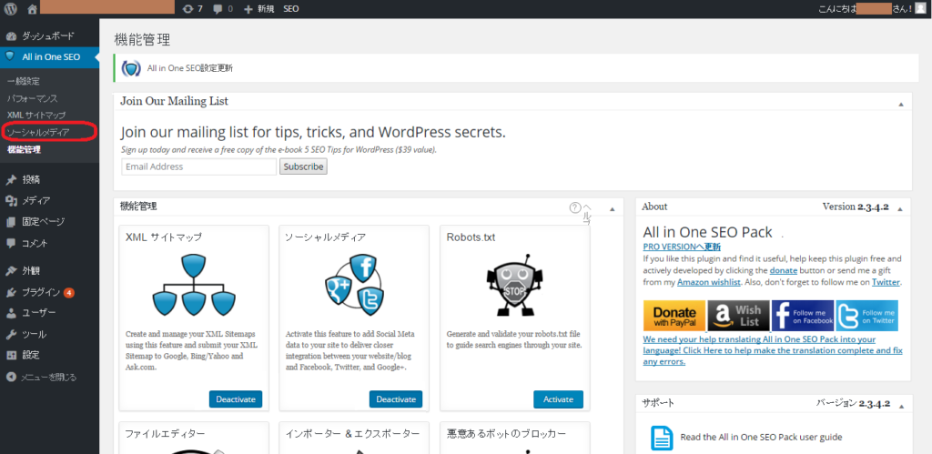Click the All in One SEO設定更新 notice icon

pyautogui.click(x=131, y=67)
